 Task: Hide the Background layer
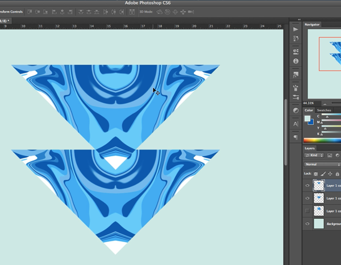coord(307,224)
